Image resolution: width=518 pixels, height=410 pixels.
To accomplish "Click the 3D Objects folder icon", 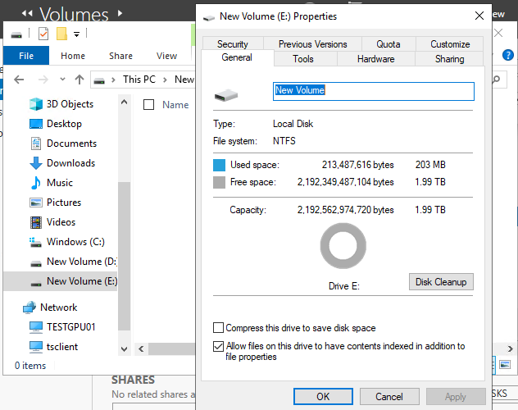I will (36, 104).
